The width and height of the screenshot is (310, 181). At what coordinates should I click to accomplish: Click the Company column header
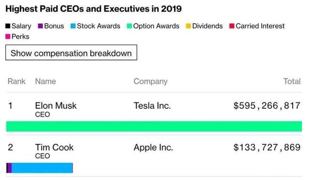click(x=151, y=81)
